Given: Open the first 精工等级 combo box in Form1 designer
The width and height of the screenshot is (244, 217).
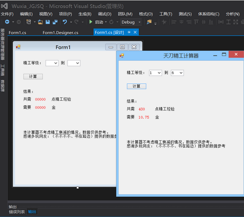Looking at the screenshot, I should [x=52, y=63].
